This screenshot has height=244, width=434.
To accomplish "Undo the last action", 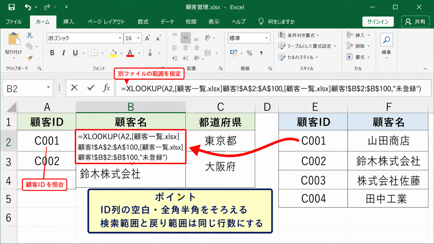I will click(x=28, y=7).
